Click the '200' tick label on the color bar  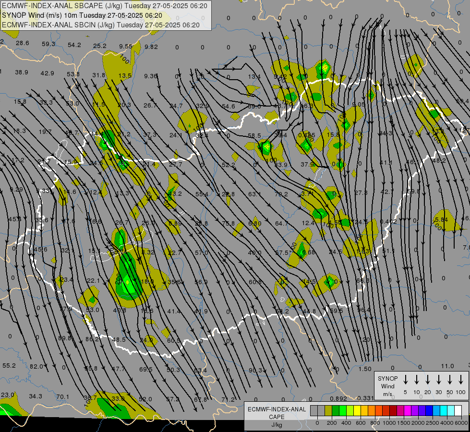(x=332, y=423)
